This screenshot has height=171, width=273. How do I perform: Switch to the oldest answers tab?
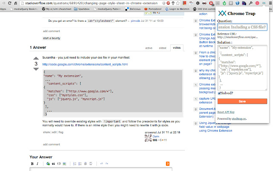(x=163, y=48)
